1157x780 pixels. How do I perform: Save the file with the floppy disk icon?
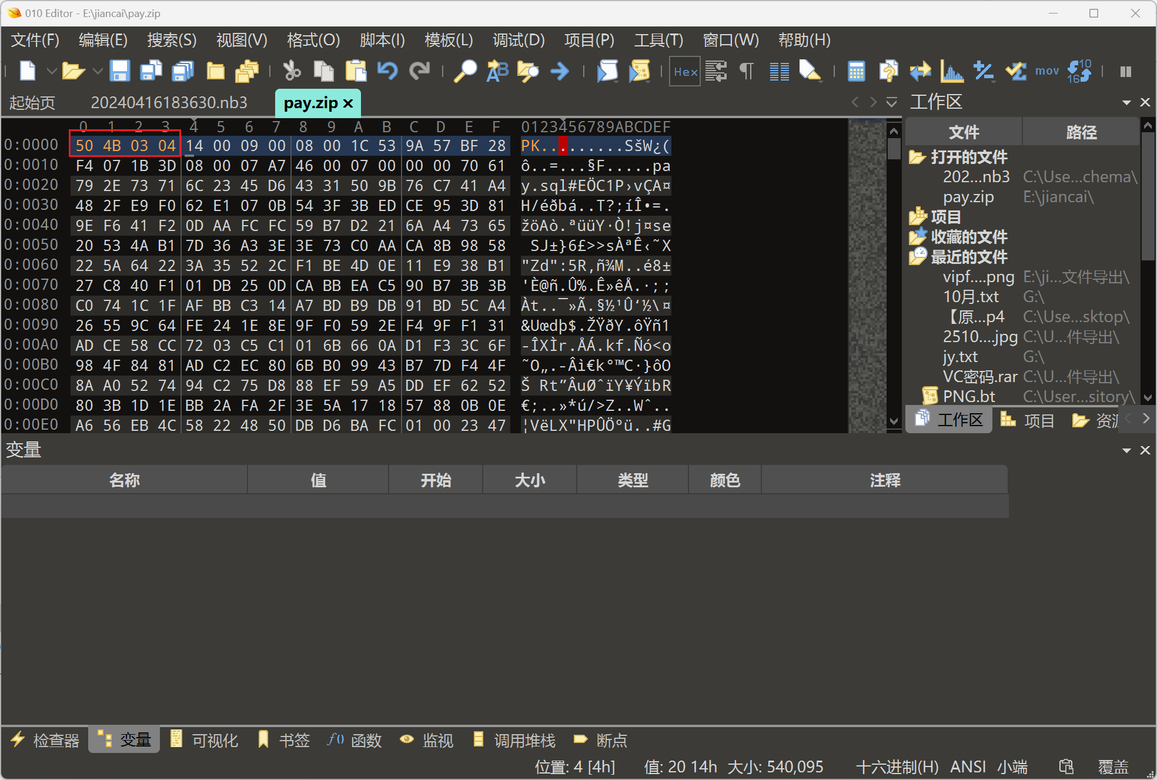click(x=120, y=71)
